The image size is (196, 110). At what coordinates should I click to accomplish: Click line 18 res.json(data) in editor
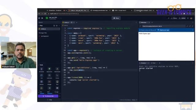77,70
